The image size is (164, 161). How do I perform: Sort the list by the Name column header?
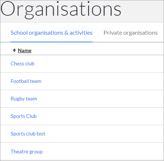(25, 50)
